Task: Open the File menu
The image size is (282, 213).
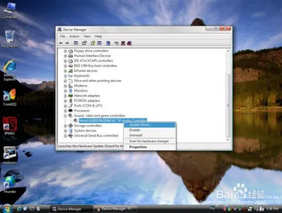Action: pos(63,36)
